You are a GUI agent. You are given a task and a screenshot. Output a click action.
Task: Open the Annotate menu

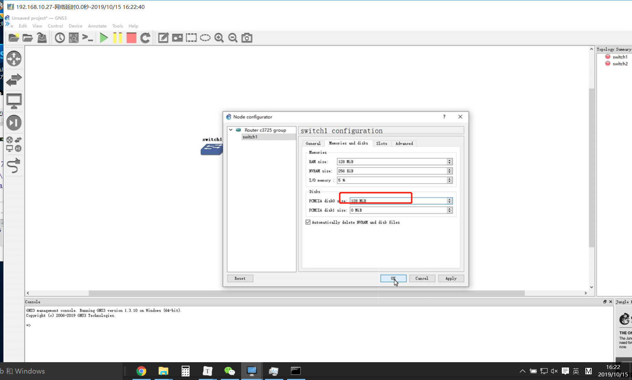tap(97, 26)
